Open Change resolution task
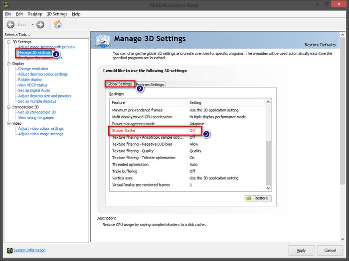349x261 pixels. pyautogui.click(x=33, y=69)
